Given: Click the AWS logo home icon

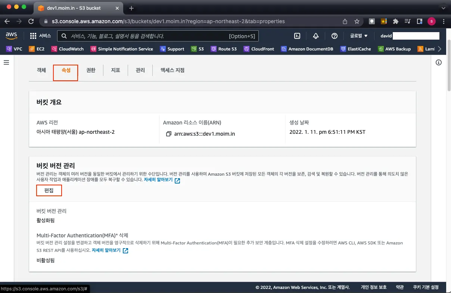Looking at the screenshot, I should point(12,36).
